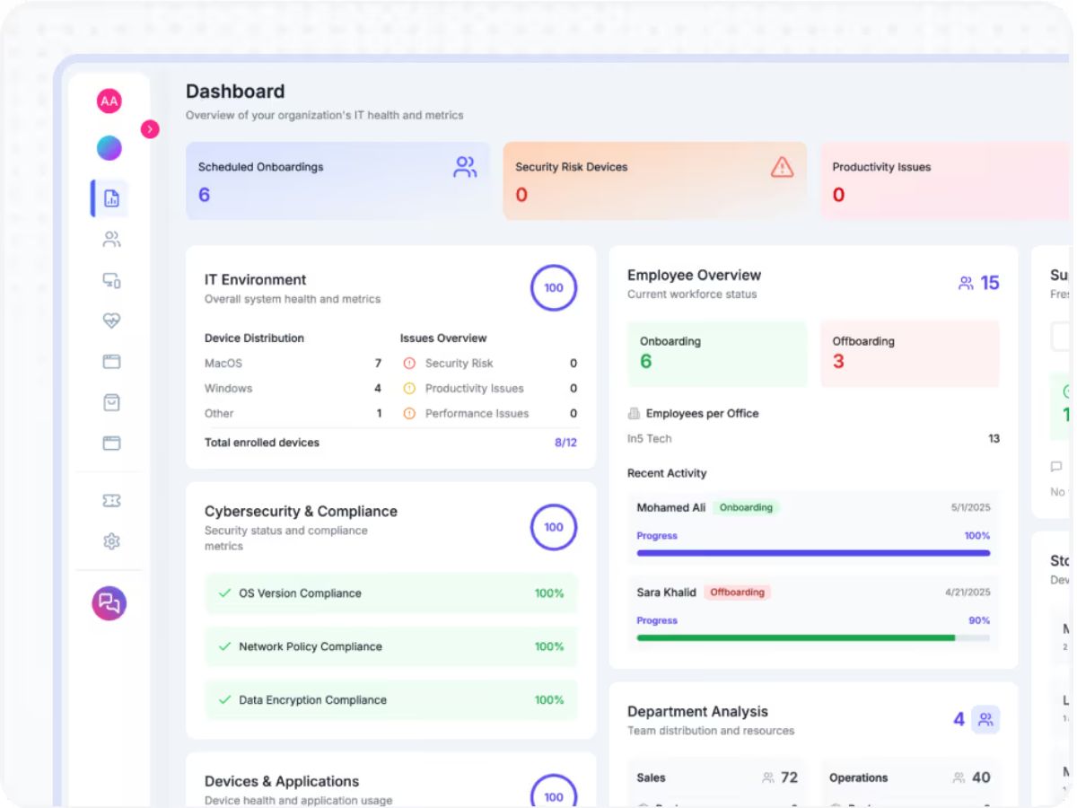Viewport: 1077px width, 808px height.
Task: Open the Scheduled Onboardings card
Action: [x=338, y=180]
